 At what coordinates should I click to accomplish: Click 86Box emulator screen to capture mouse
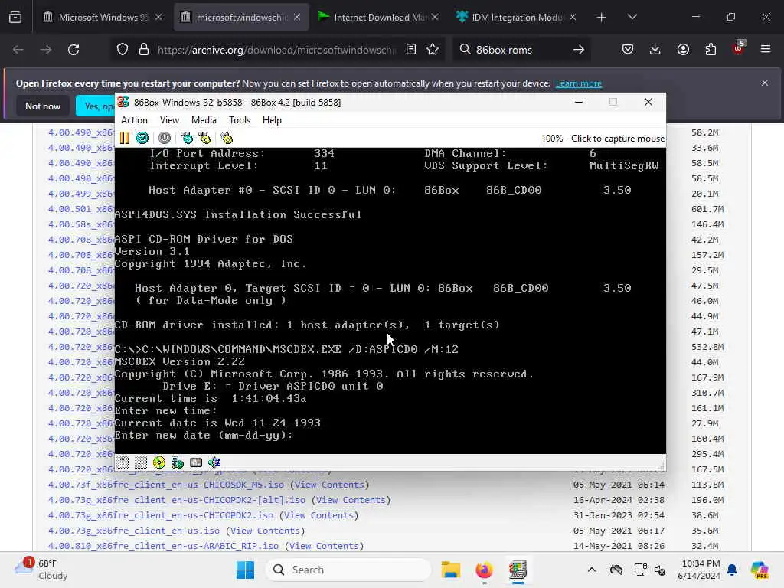(390, 300)
